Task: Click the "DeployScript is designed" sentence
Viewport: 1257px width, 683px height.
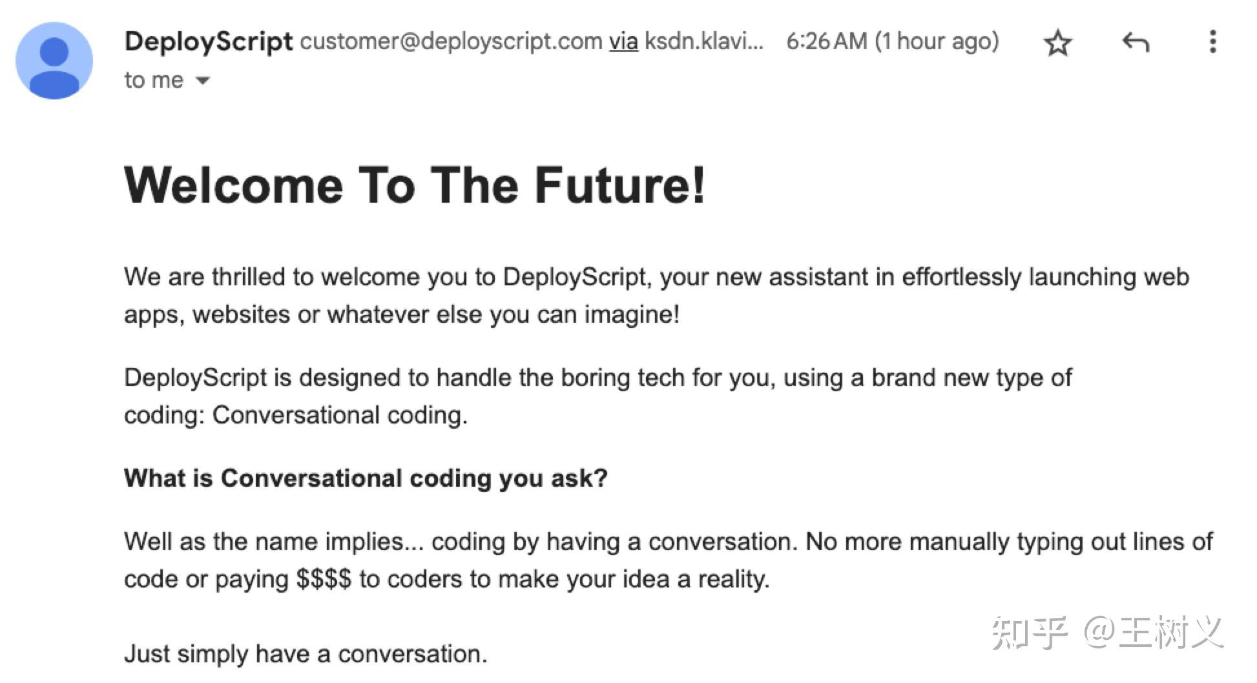Action: [x=597, y=378]
